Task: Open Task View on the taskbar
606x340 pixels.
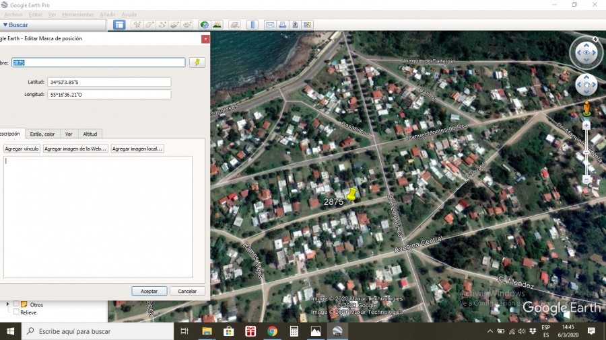Action: tap(184, 331)
